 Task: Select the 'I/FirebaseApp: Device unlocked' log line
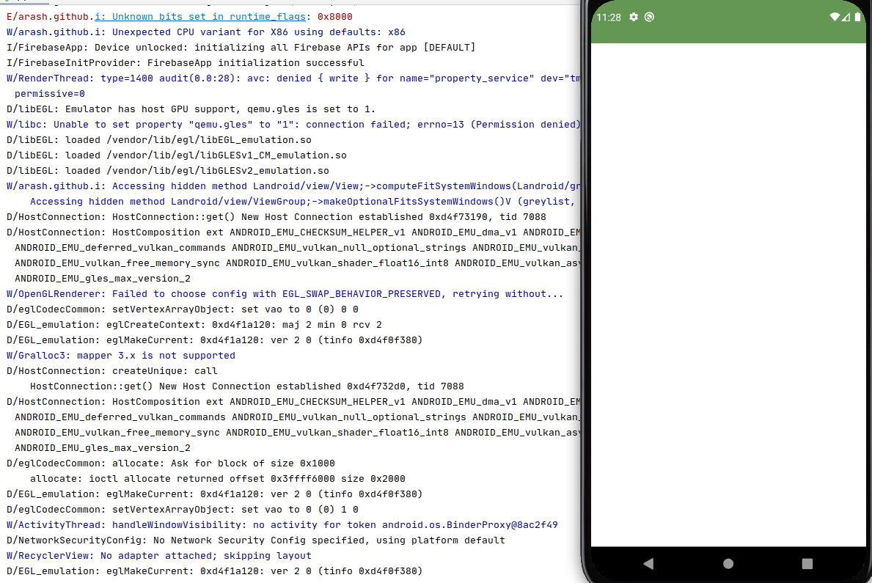coord(241,48)
